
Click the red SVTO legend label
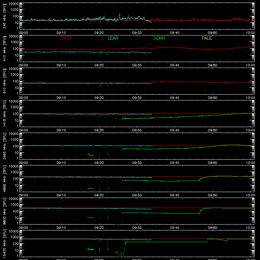coord(66,38)
